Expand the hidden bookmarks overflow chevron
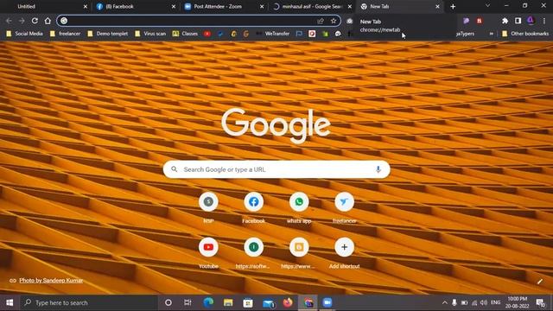Viewport: 553px width, 311px height. tap(492, 34)
